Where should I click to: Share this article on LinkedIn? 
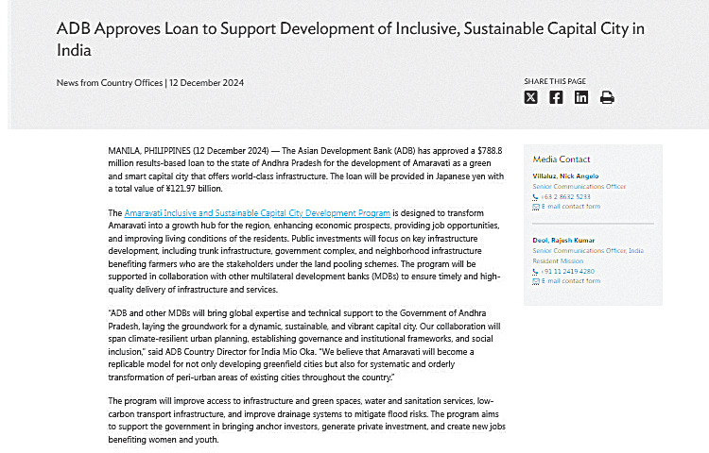coord(581,97)
